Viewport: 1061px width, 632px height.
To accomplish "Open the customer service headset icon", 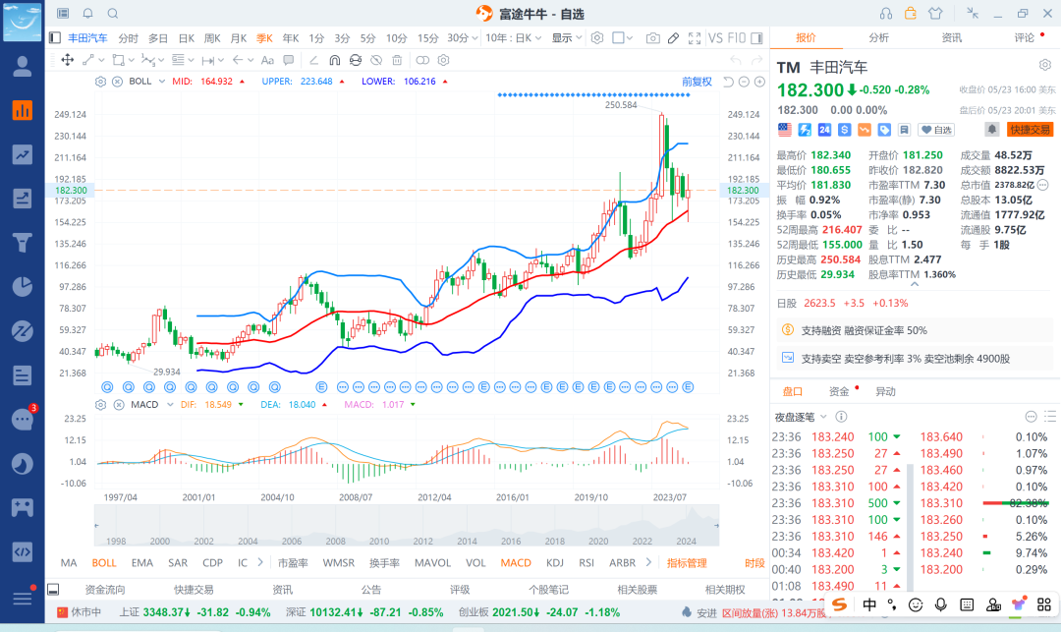I will [886, 14].
